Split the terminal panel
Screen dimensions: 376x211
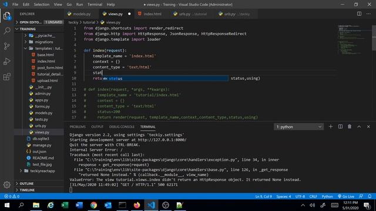click(340, 127)
